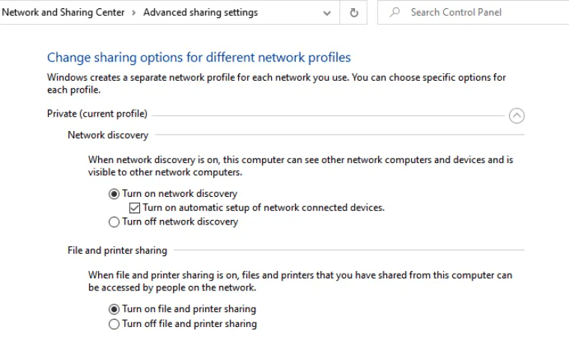Viewport: 569px width, 342px height.
Task: Click the refresh icon in address bar
Action: click(354, 13)
